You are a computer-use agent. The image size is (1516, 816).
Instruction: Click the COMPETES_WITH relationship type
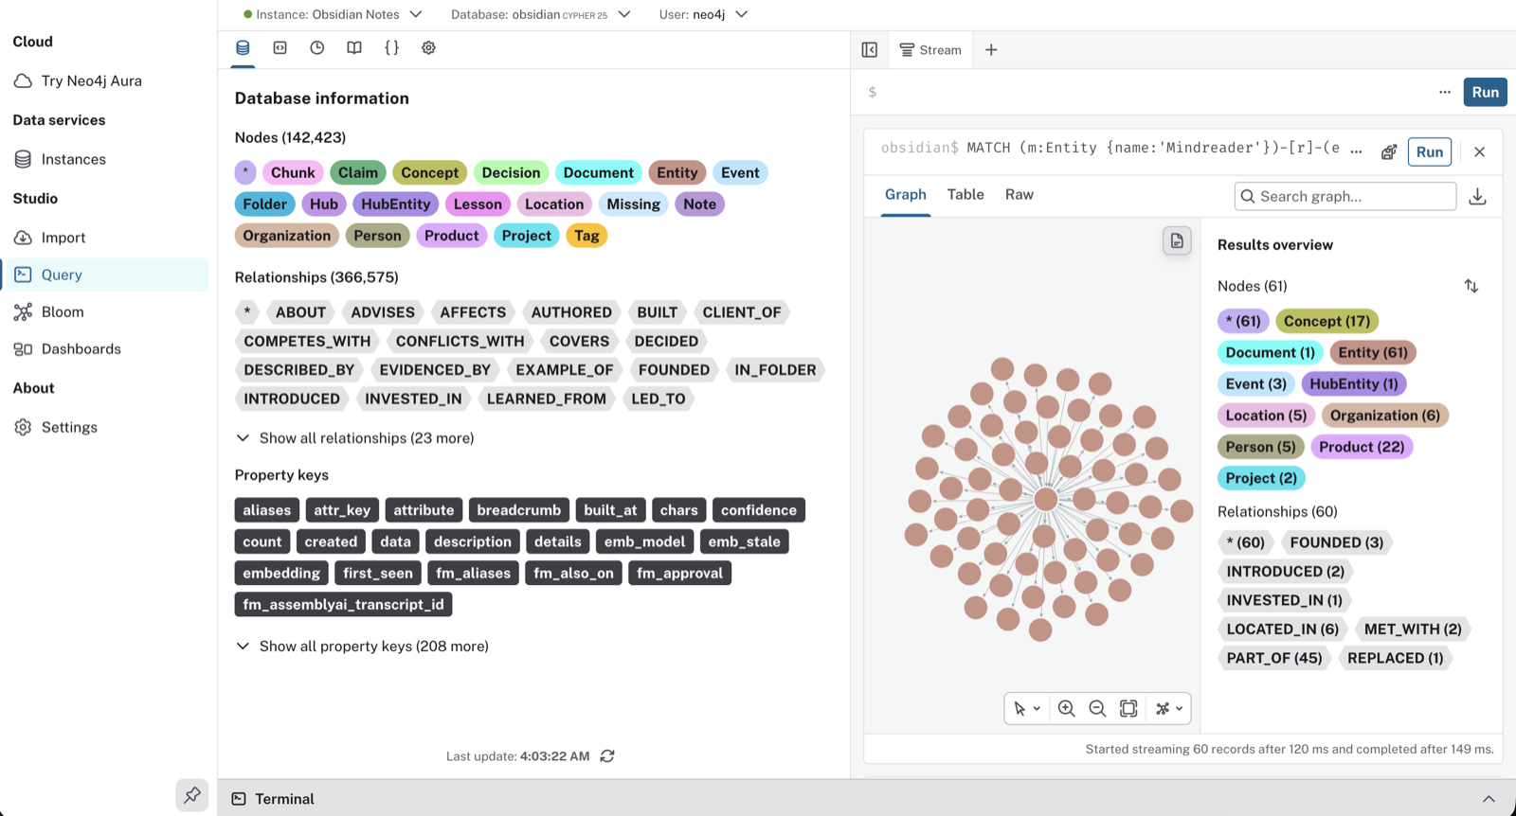(x=307, y=341)
